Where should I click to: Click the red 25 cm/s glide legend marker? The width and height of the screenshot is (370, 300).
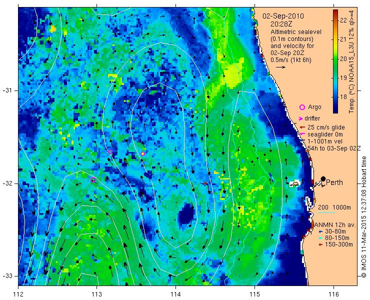[302, 127]
